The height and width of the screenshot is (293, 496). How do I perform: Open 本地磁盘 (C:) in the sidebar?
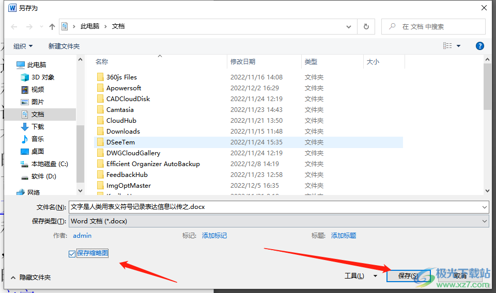[x=44, y=164]
